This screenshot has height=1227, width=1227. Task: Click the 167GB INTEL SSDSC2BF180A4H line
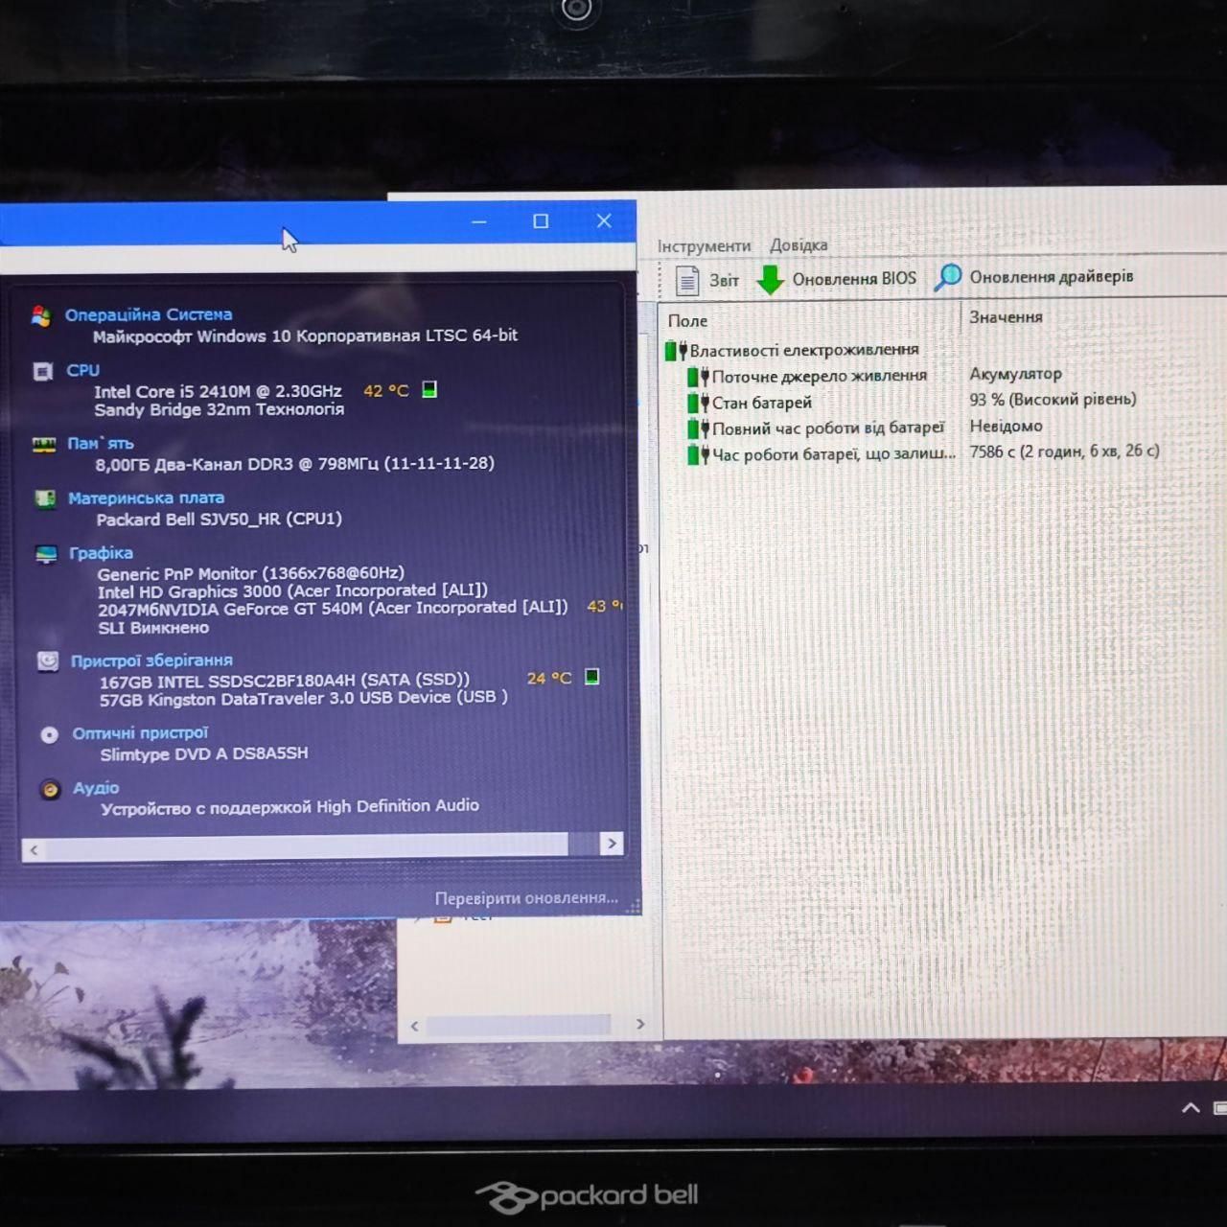(x=285, y=681)
